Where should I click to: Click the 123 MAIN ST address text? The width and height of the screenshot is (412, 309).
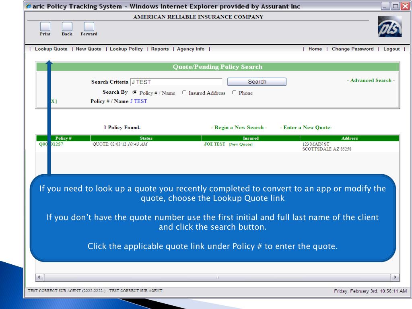pos(315,144)
